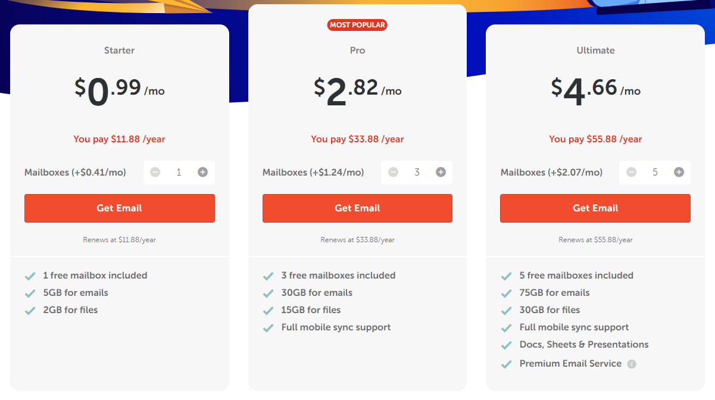Select the Starter mailbox quantity field
Image resolution: width=715 pixels, height=400 pixels.
click(179, 172)
